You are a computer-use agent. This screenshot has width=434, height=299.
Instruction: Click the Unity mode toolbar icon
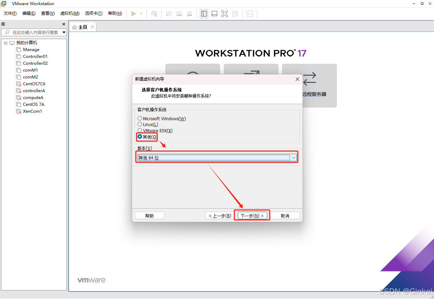coord(235,14)
